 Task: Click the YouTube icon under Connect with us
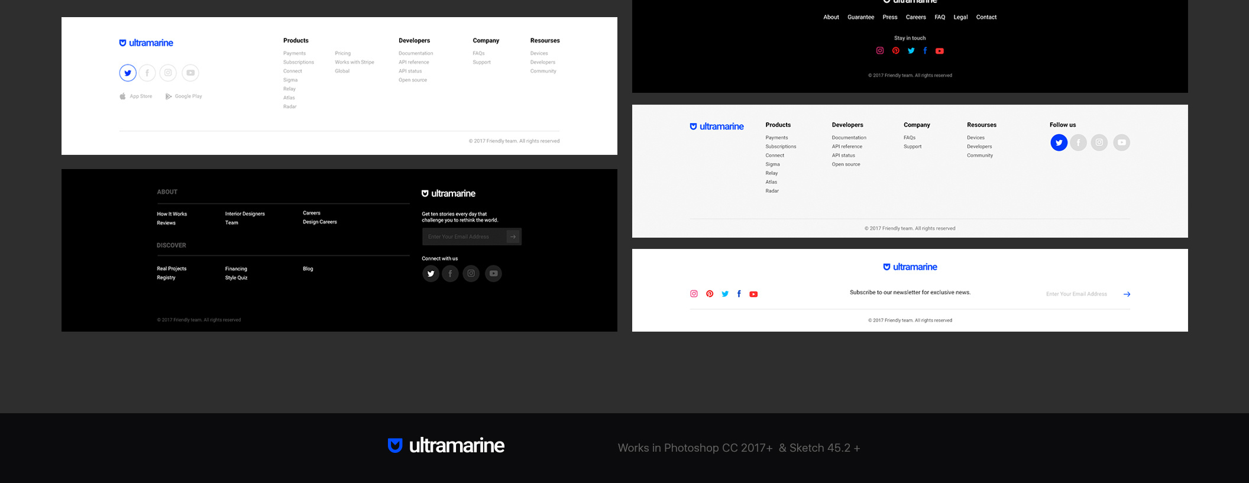tap(493, 273)
